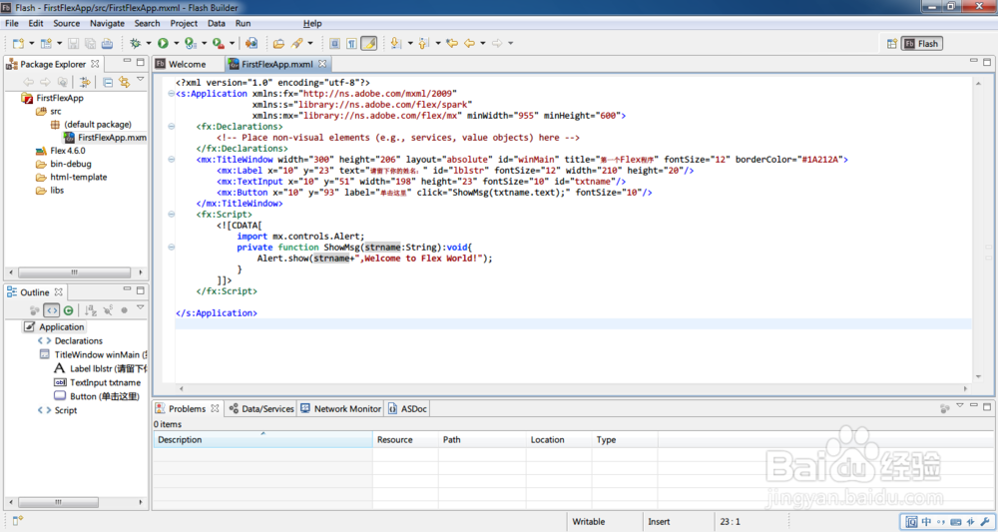Click the Print toolbar icon
998x532 pixels.
tap(107, 43)
